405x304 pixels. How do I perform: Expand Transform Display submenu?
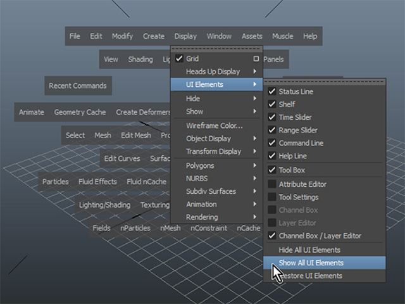pos(216,151)
